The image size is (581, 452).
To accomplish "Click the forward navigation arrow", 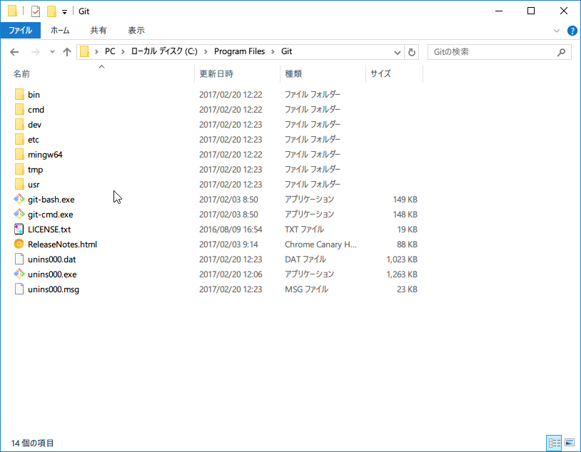I will [36, 52].
